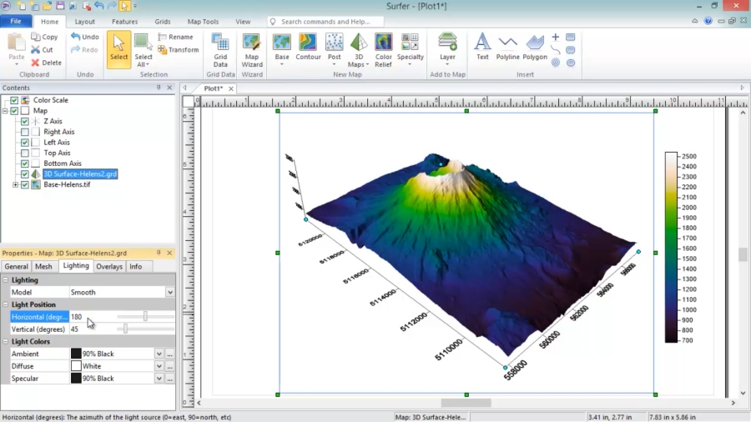Open the lighting Model dropdown
The image size is (751, 422).
pyautogui.click(x=170, y=293)
